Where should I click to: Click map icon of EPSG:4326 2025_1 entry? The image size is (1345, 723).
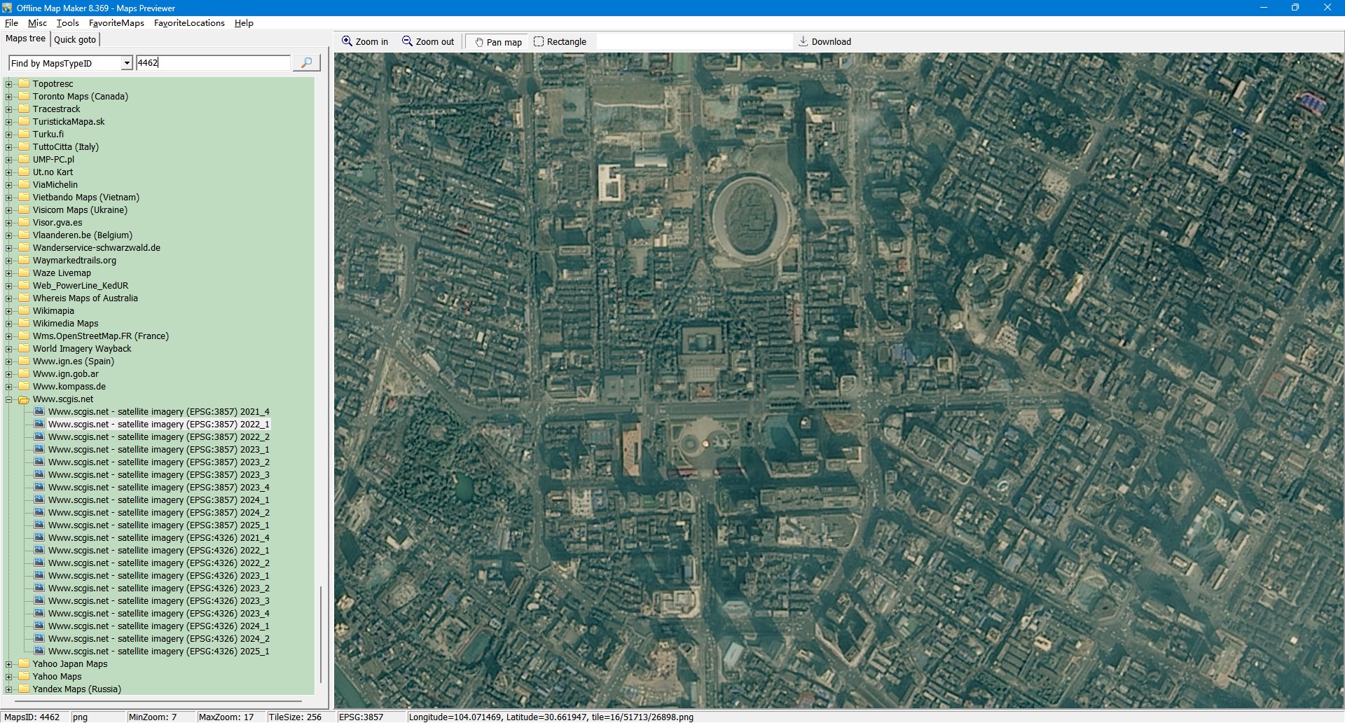pyautogui.click(x=40, y=652)
